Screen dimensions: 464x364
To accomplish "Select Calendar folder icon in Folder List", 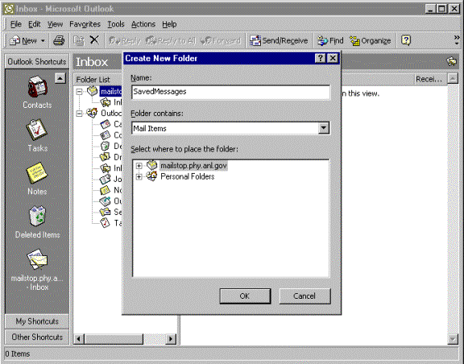I will [106, 124].
